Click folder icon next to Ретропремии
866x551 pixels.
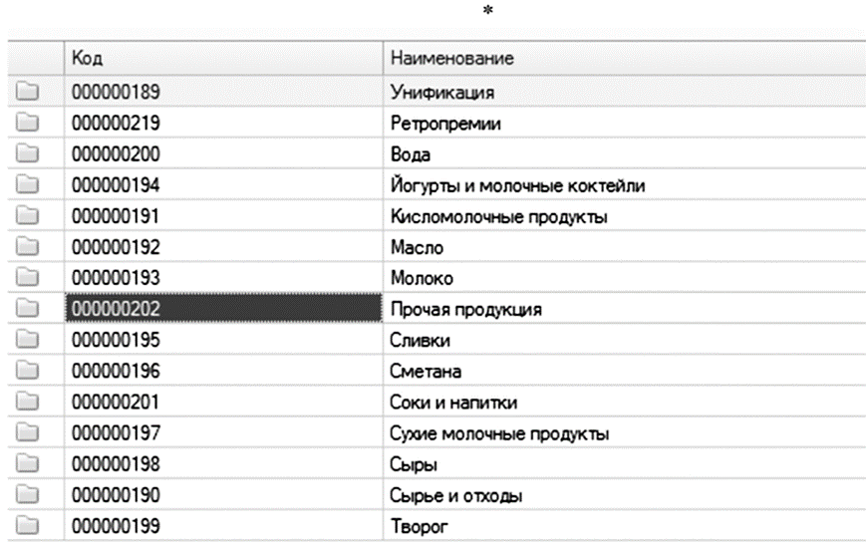tap(27, 124)
